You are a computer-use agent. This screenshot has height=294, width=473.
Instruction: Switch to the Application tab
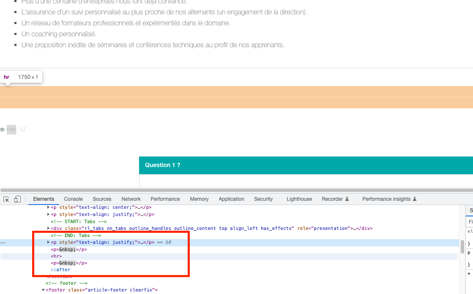pos(231,199)
